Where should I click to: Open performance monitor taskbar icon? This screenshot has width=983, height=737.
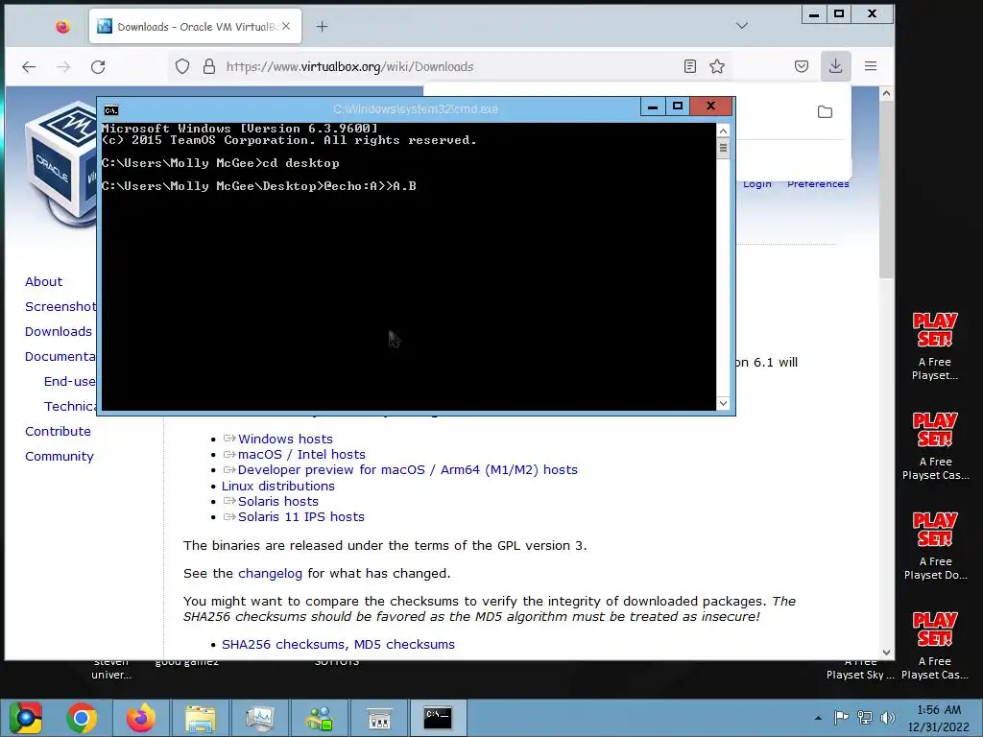pyautogui.click(x=260, y=718)
